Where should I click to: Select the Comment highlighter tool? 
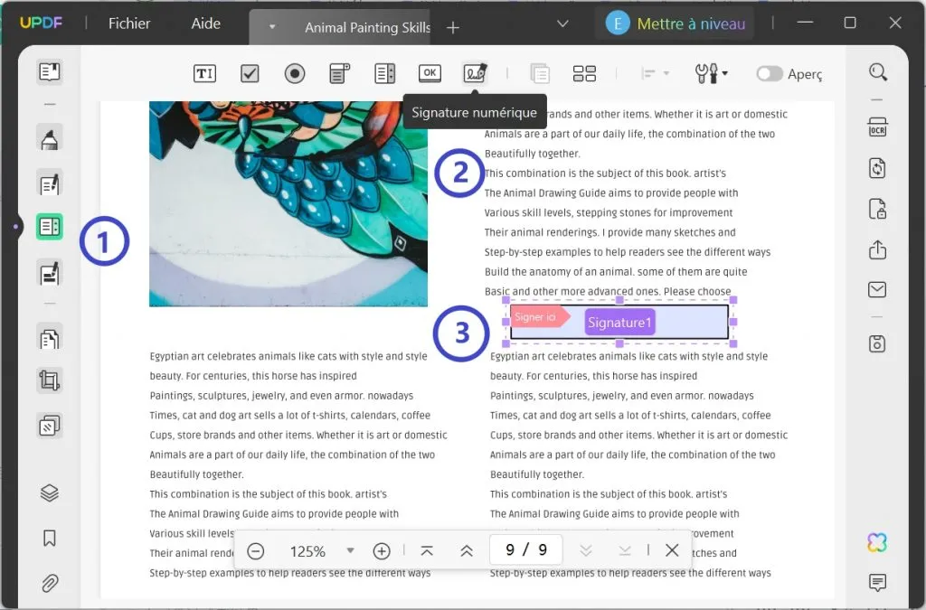click(x=50, y=139)
